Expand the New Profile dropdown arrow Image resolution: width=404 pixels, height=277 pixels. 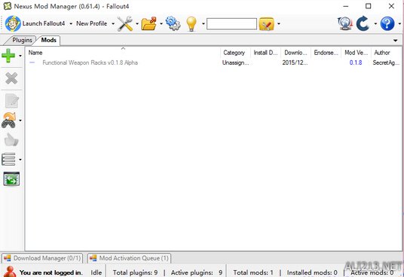[113, 23]
